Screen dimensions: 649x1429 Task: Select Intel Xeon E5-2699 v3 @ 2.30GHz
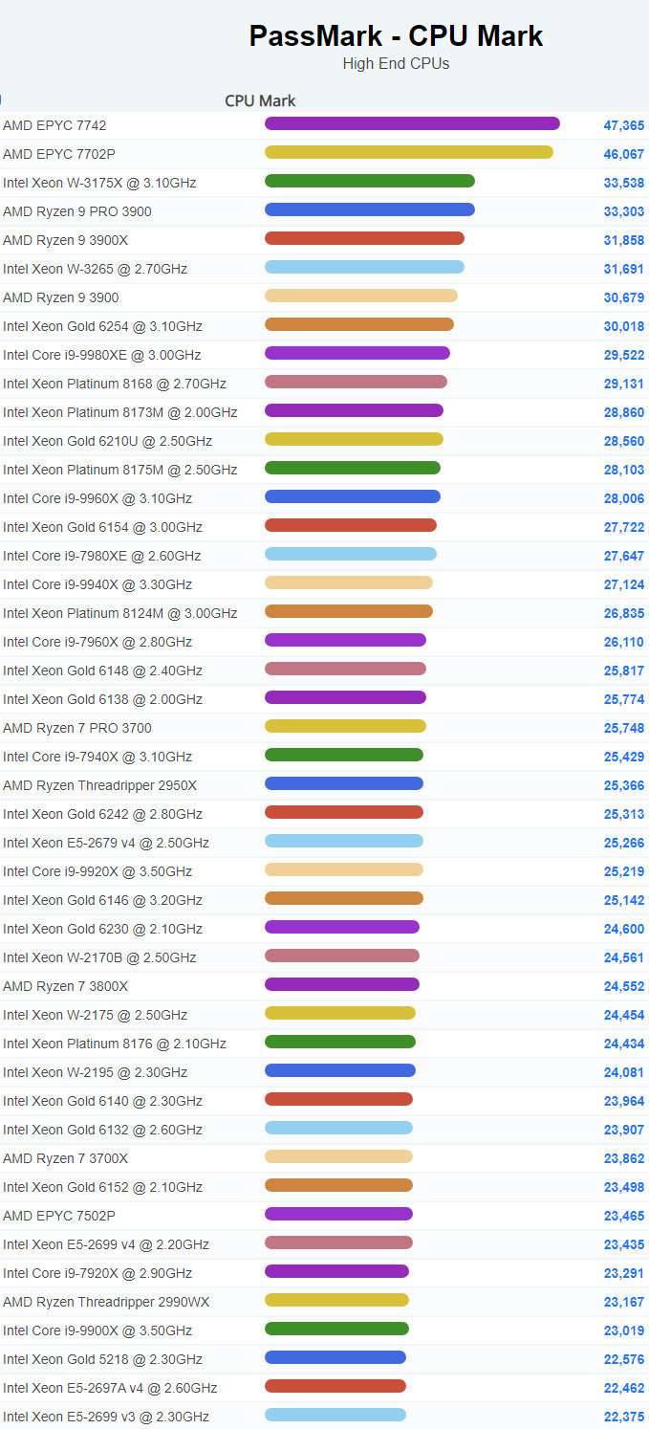pyautogui.click(x=106, y=1417)
